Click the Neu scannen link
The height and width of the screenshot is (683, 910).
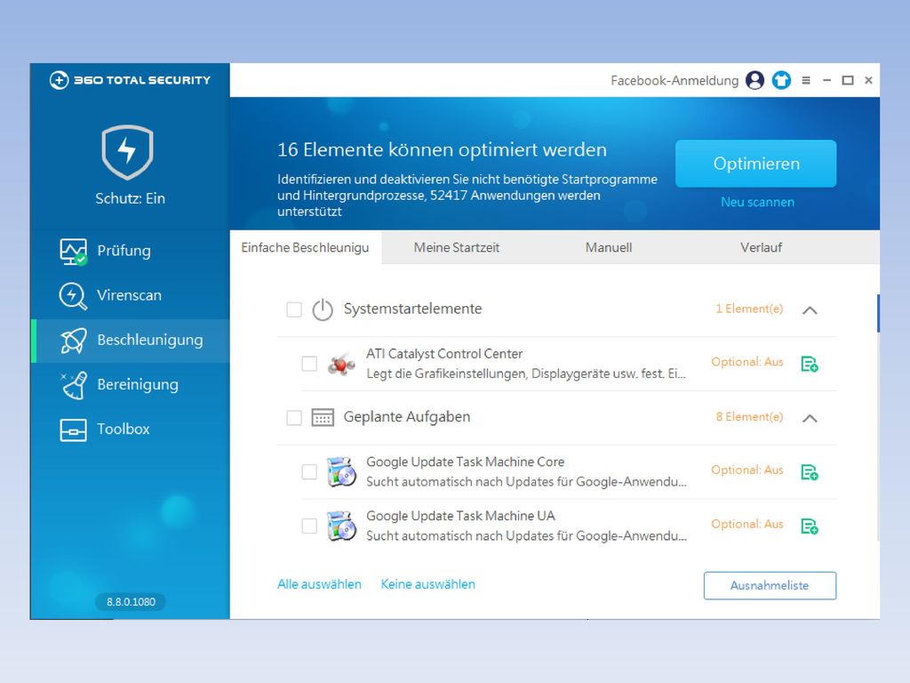757,202
